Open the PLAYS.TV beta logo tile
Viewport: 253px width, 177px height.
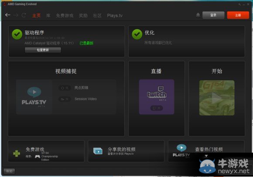[x=34, y=97]
